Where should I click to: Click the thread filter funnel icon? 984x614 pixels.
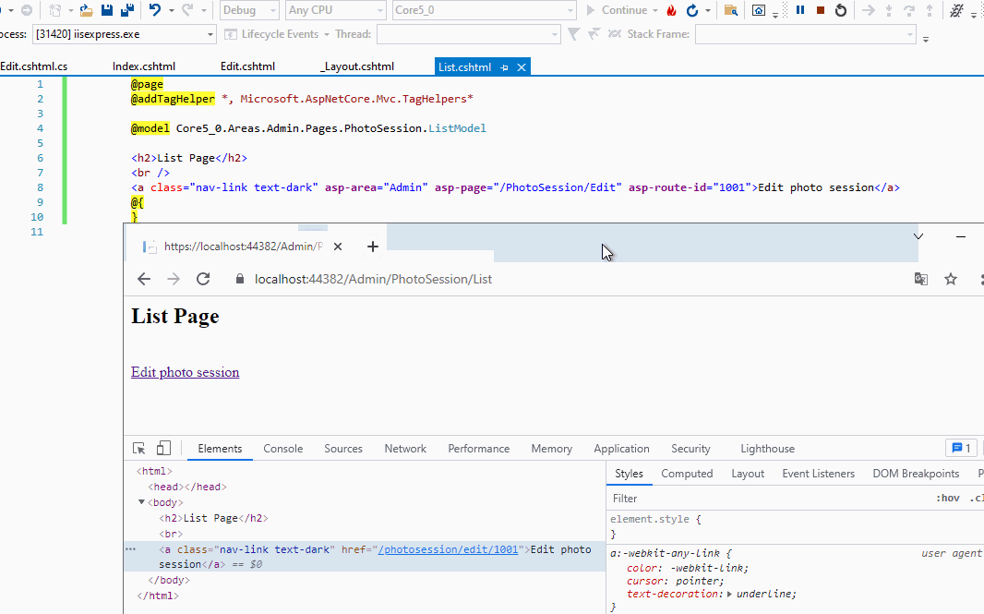tap(573, 34)
